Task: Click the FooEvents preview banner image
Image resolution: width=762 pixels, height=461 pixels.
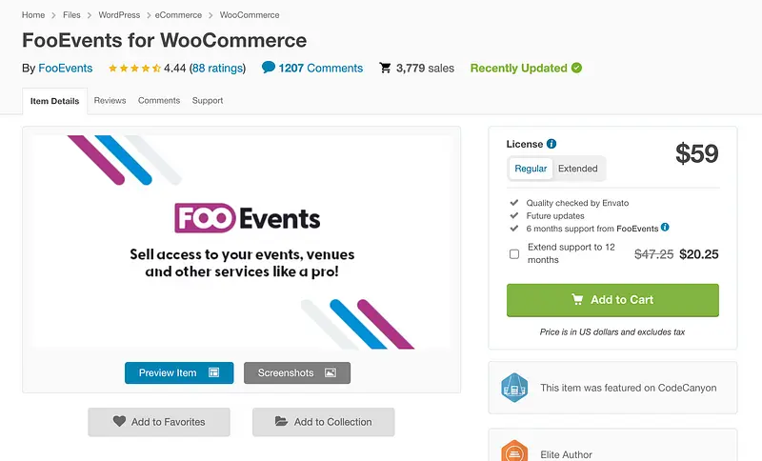Action: (242, 241)
